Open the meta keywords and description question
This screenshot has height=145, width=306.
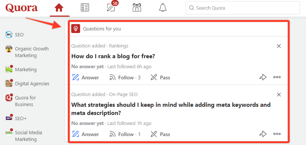[171, 109]
